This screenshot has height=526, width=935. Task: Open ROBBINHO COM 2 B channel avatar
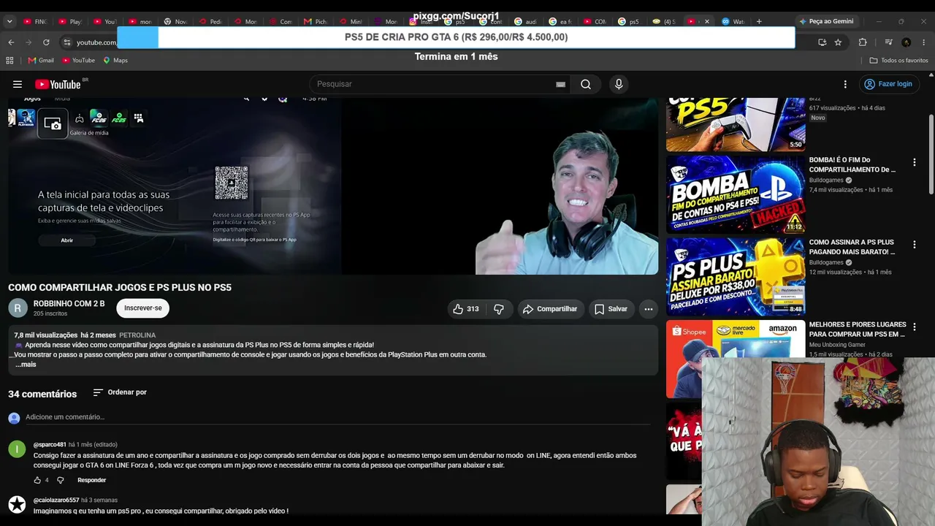18,308
